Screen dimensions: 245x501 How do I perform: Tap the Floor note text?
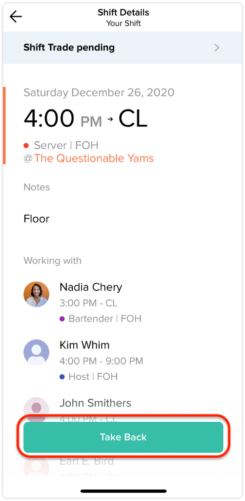point(36,219)
